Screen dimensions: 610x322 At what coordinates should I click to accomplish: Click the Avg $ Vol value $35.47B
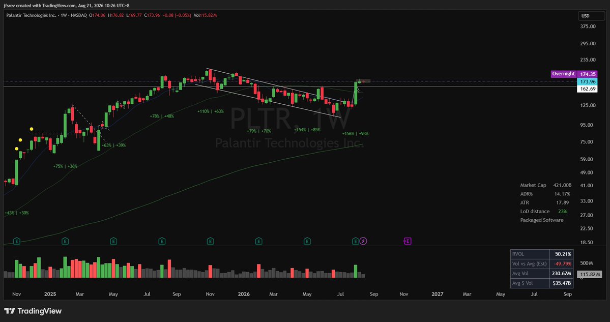pos(561,283)
